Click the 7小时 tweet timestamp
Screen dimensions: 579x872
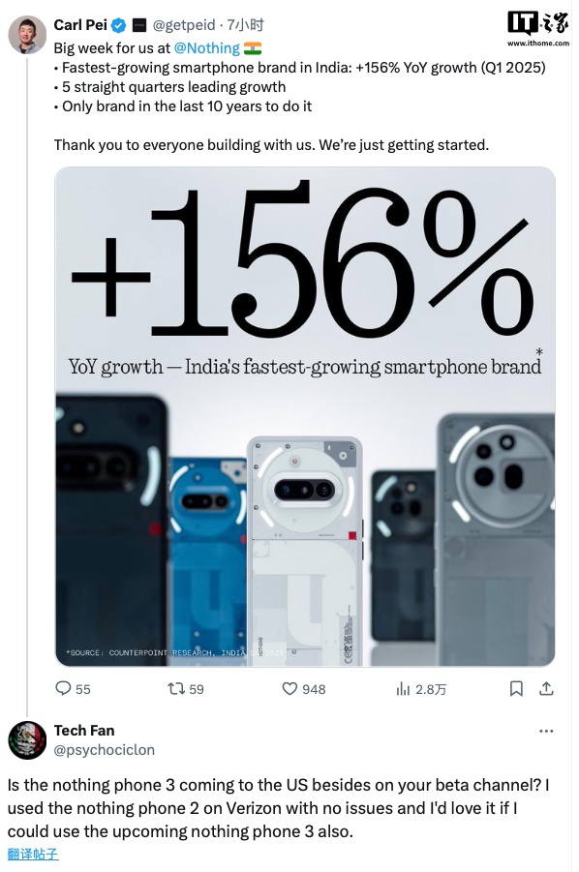(x=245, y=25)
